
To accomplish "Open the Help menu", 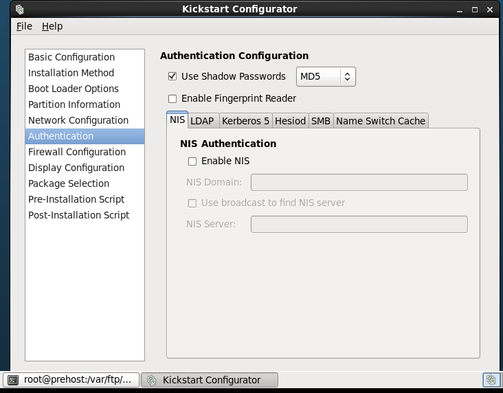I will point(52,26).
